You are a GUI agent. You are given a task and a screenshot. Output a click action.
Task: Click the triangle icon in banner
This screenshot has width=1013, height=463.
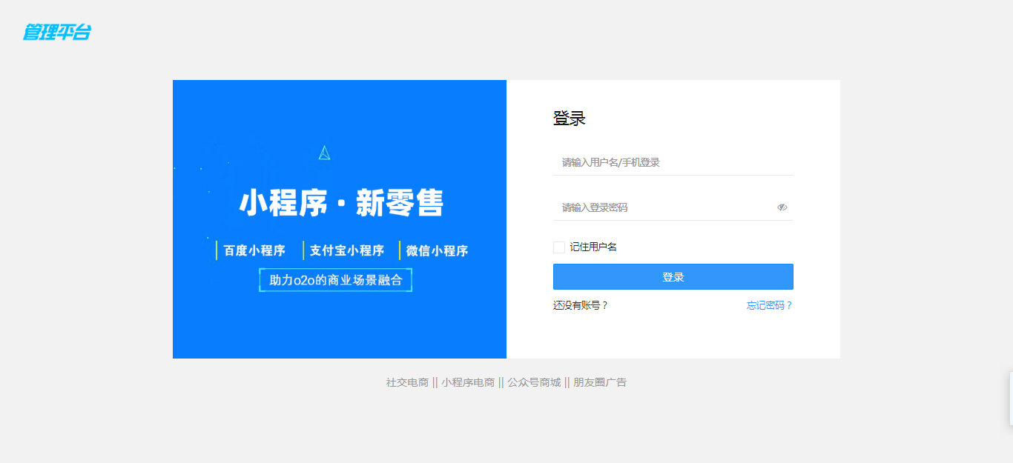pyautogui.click(x=324, y=153)
